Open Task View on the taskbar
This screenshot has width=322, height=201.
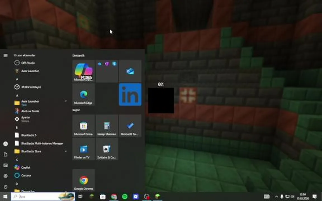[x=80, y=197]
